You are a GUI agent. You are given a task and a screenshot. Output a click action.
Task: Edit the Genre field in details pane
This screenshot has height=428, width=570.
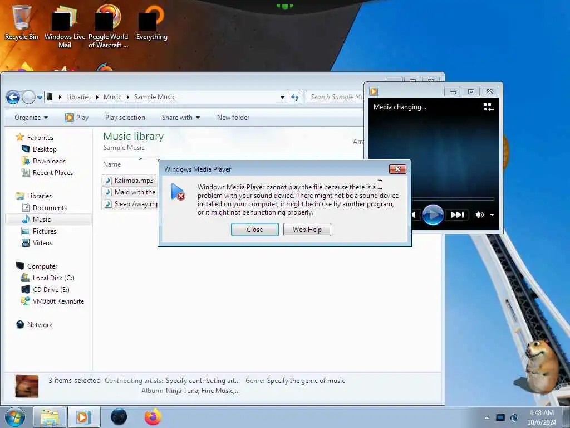[306, 381]
